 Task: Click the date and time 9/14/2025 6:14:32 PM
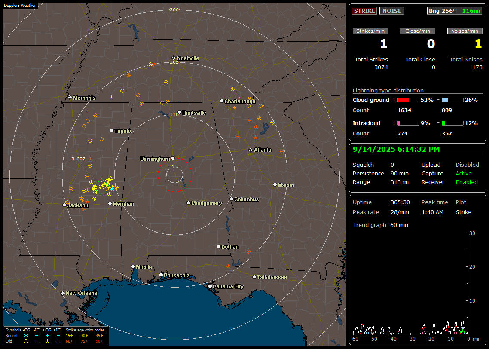point(396,149)
